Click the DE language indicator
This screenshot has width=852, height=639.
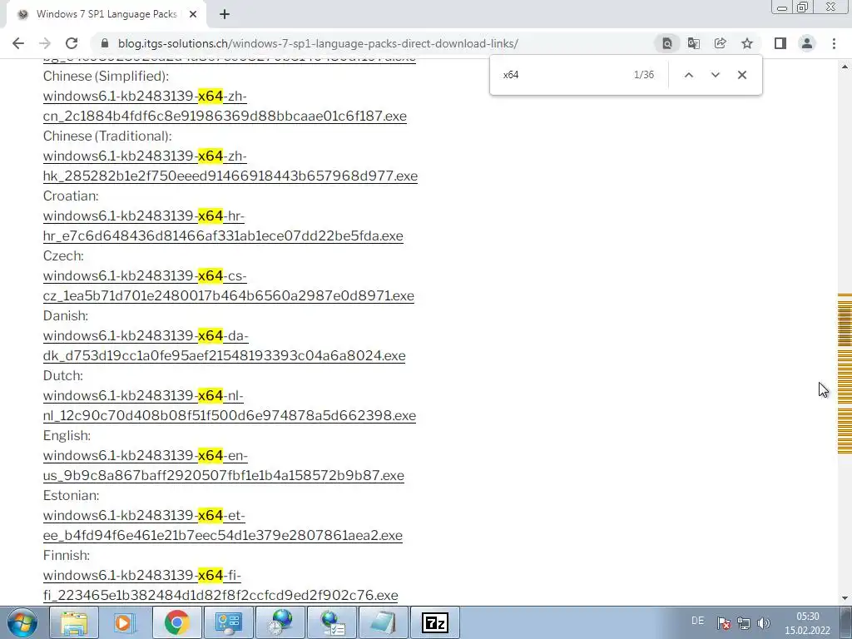tap(698, 621)
